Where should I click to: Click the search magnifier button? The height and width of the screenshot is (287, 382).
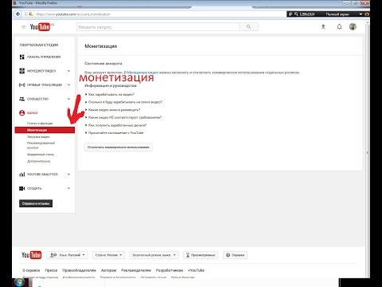pyautogui.click(x=248, y=27)
